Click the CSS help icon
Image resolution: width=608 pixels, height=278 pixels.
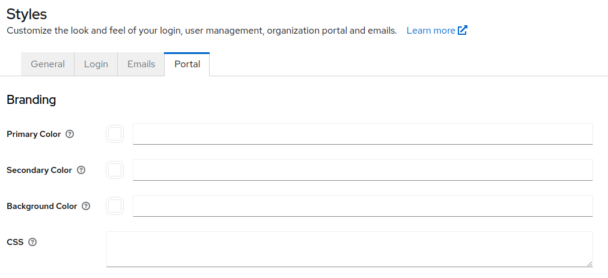[x=32, y=243]
